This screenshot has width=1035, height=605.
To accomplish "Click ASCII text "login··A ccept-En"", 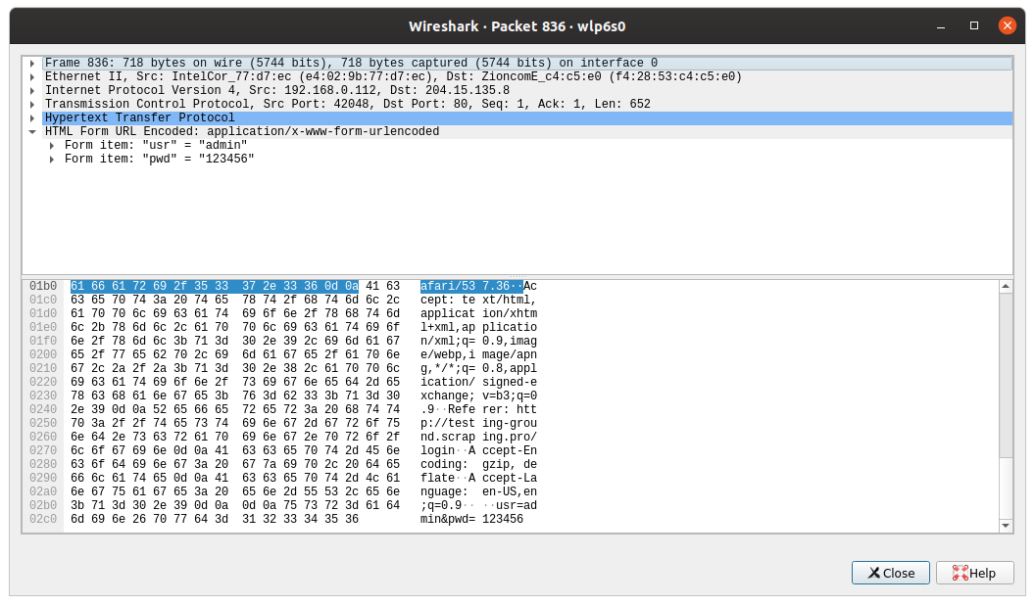I will click(478, 450).
